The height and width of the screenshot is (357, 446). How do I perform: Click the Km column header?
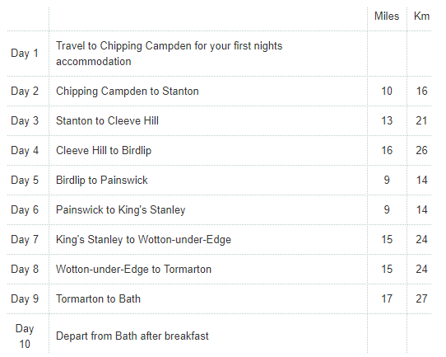point(421,16)
